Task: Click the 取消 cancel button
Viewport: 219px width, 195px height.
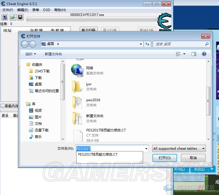Action: click(193, 158)
